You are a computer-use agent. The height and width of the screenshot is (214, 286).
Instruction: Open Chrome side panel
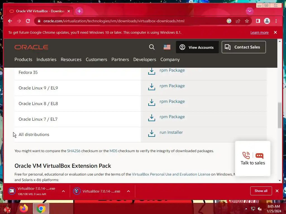coord(258,21)
